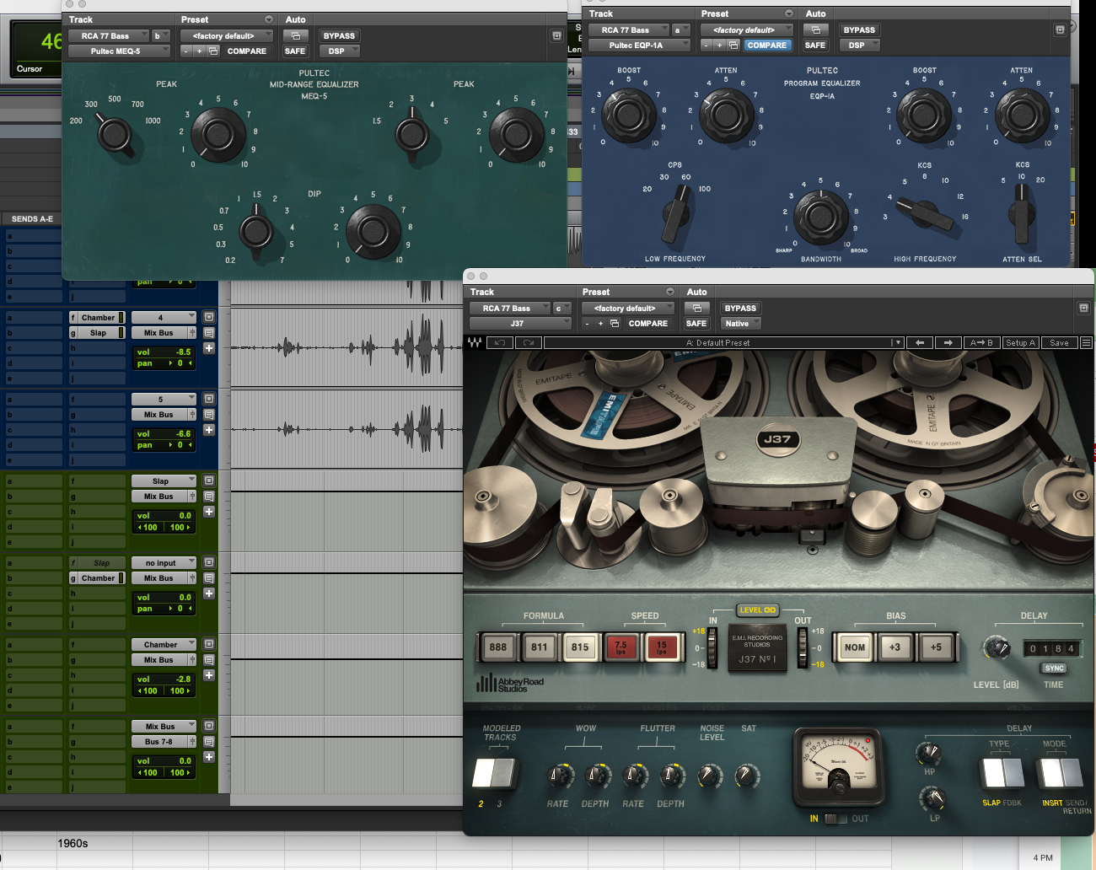1096x870 pixels.
Task: Open the Native format dropdown
Action: 742,324
